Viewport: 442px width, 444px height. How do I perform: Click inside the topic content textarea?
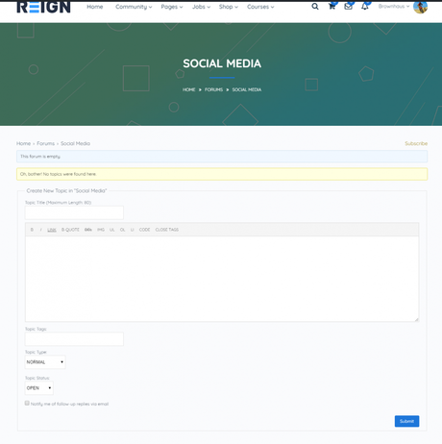coord(222,279)
